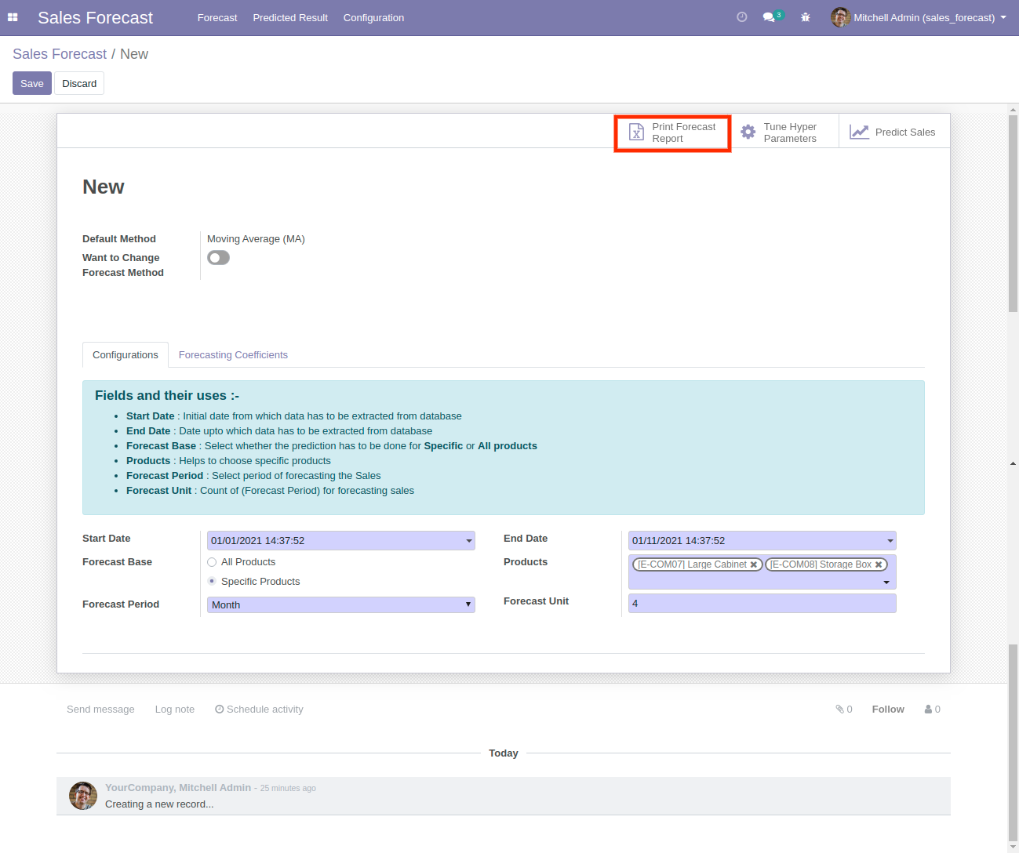This screenshot has width=1019, height=853.
Task: Open the Mitchell Admin user menu
Action: click(x=919, y=17)
